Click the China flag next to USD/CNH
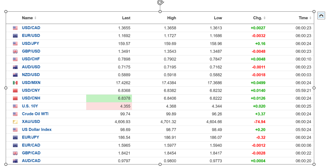 tap(15, 98)
